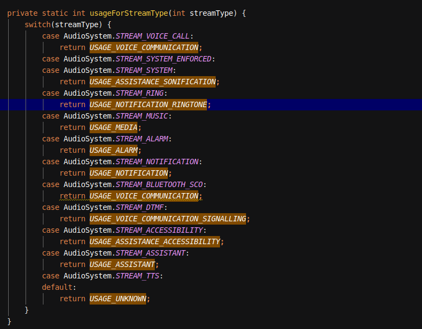The width and height of the screenshot is (422, 329).
Task: Click STREAM_SYSTEM_ENFORCED constant
Action: point(163,59)
